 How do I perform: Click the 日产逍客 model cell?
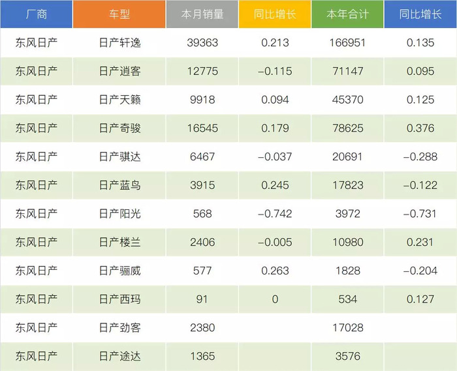click(119, 71)
